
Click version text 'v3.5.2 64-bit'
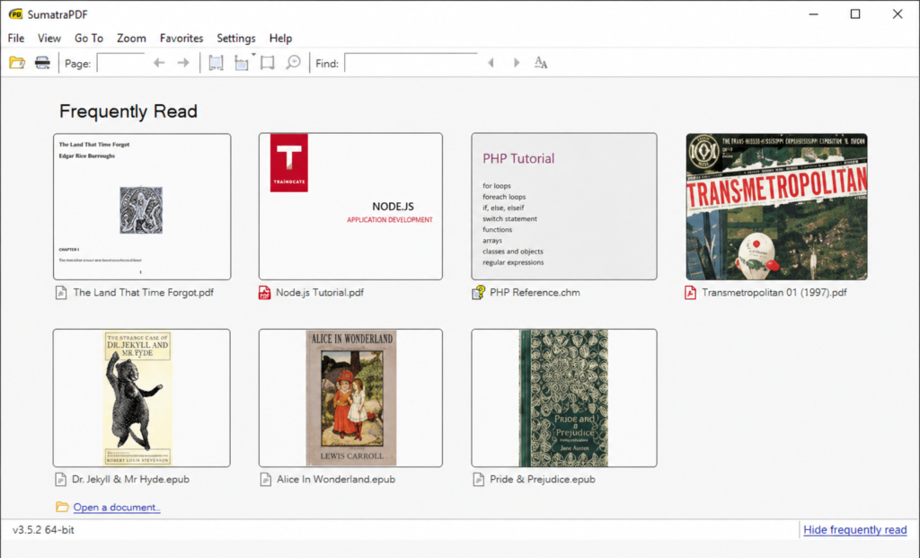43,530
